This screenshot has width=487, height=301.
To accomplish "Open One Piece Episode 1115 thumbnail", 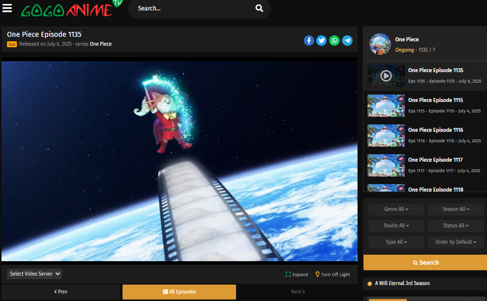I will [x=386, y=106].
